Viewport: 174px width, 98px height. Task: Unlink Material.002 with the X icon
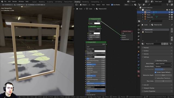pyautogui.click(x=167, y=44)
